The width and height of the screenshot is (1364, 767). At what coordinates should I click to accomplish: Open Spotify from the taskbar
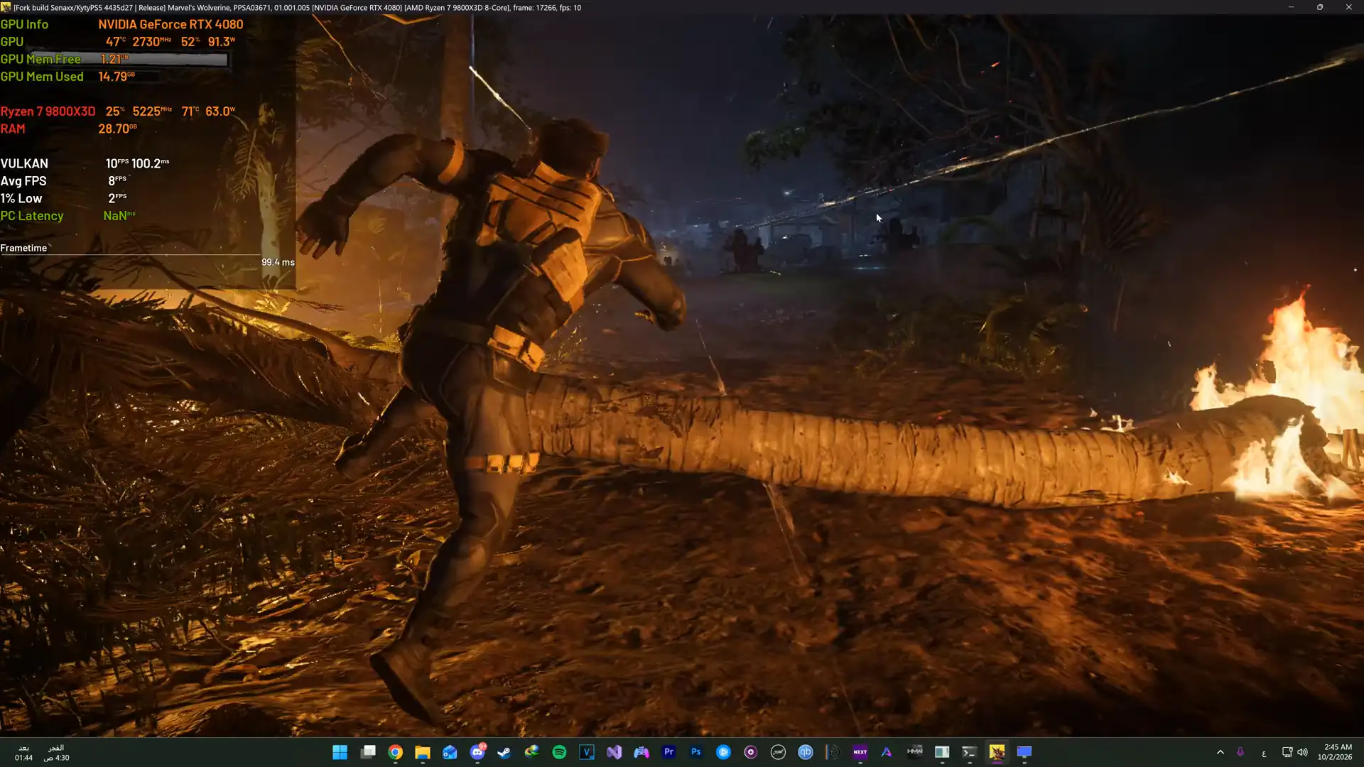point(559,752)
